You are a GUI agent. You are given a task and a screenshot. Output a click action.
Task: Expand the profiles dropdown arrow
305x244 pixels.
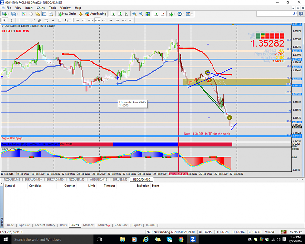coord(17,14)
